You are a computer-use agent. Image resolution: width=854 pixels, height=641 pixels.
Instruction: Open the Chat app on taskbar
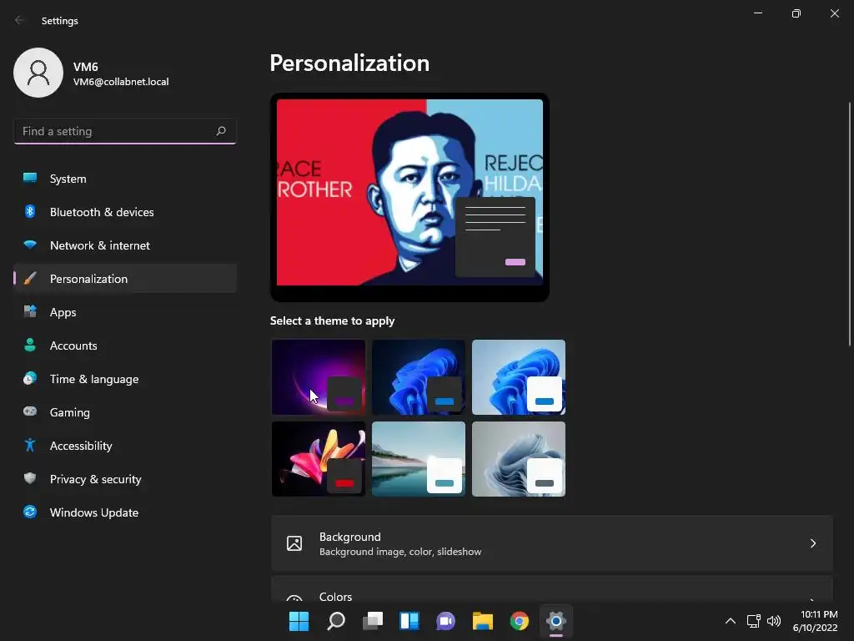[x=445, y=621]
